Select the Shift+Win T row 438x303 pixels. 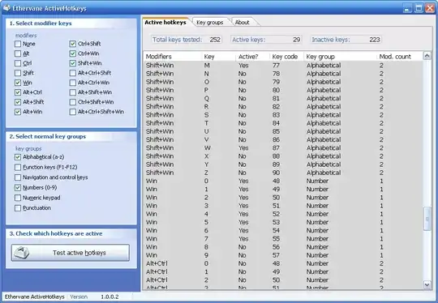click(283, 123)
